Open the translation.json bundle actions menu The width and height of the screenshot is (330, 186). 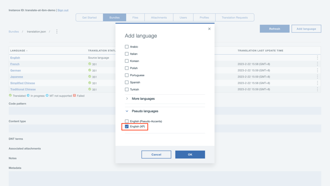[x=57, y=32]
